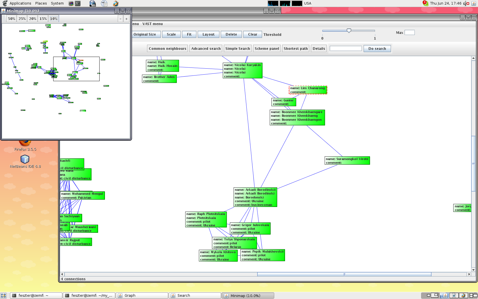Switch to the Java workspace thumbnail in bottom panel
Image resolution: width=478 pixels, height=299 pixels.
445,296
